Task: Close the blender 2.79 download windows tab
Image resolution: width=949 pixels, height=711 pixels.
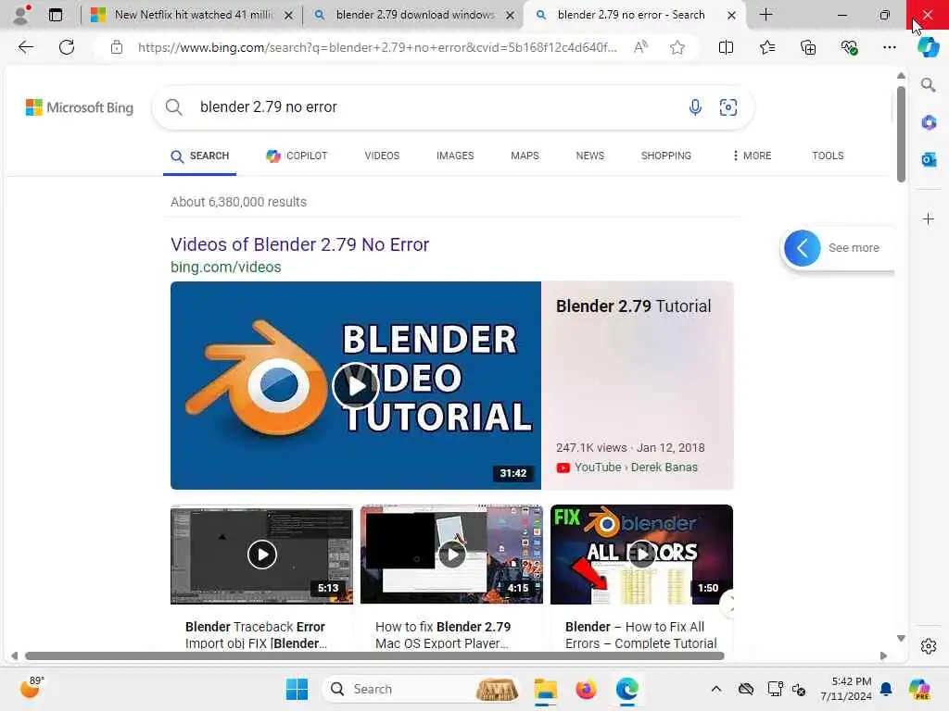Action: 511,15
